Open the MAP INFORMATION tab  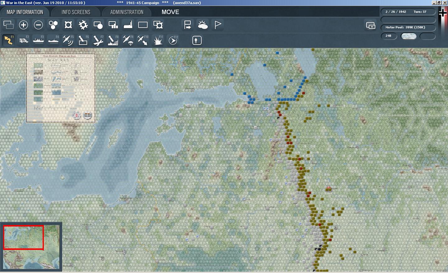[x=25, y=12]
